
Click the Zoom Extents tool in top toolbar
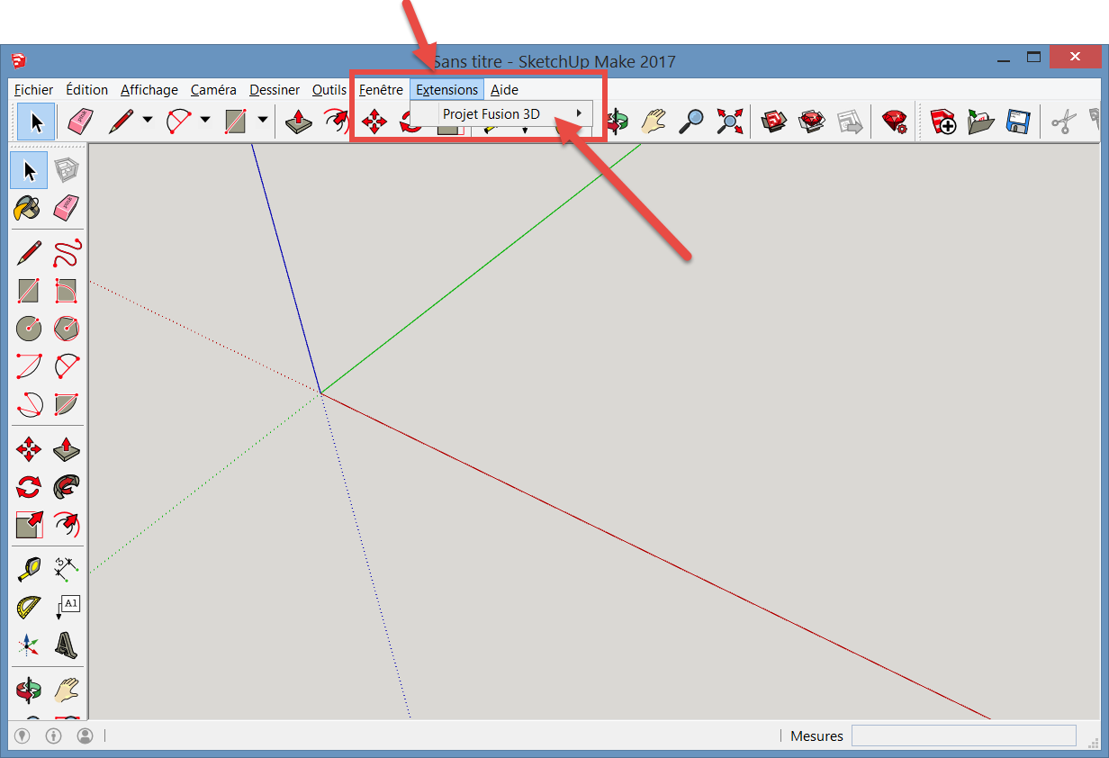[729, 122]
